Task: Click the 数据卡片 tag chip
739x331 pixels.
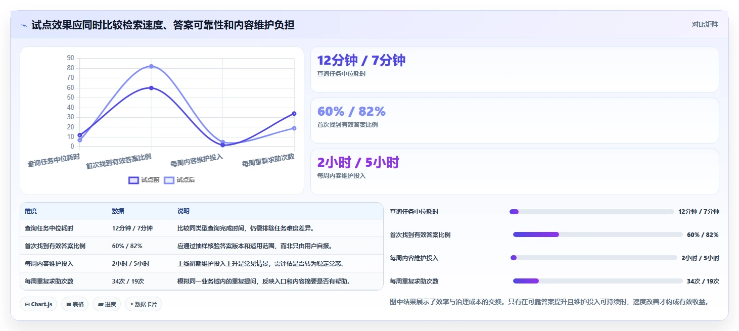Action: click(x=144, y=304)
